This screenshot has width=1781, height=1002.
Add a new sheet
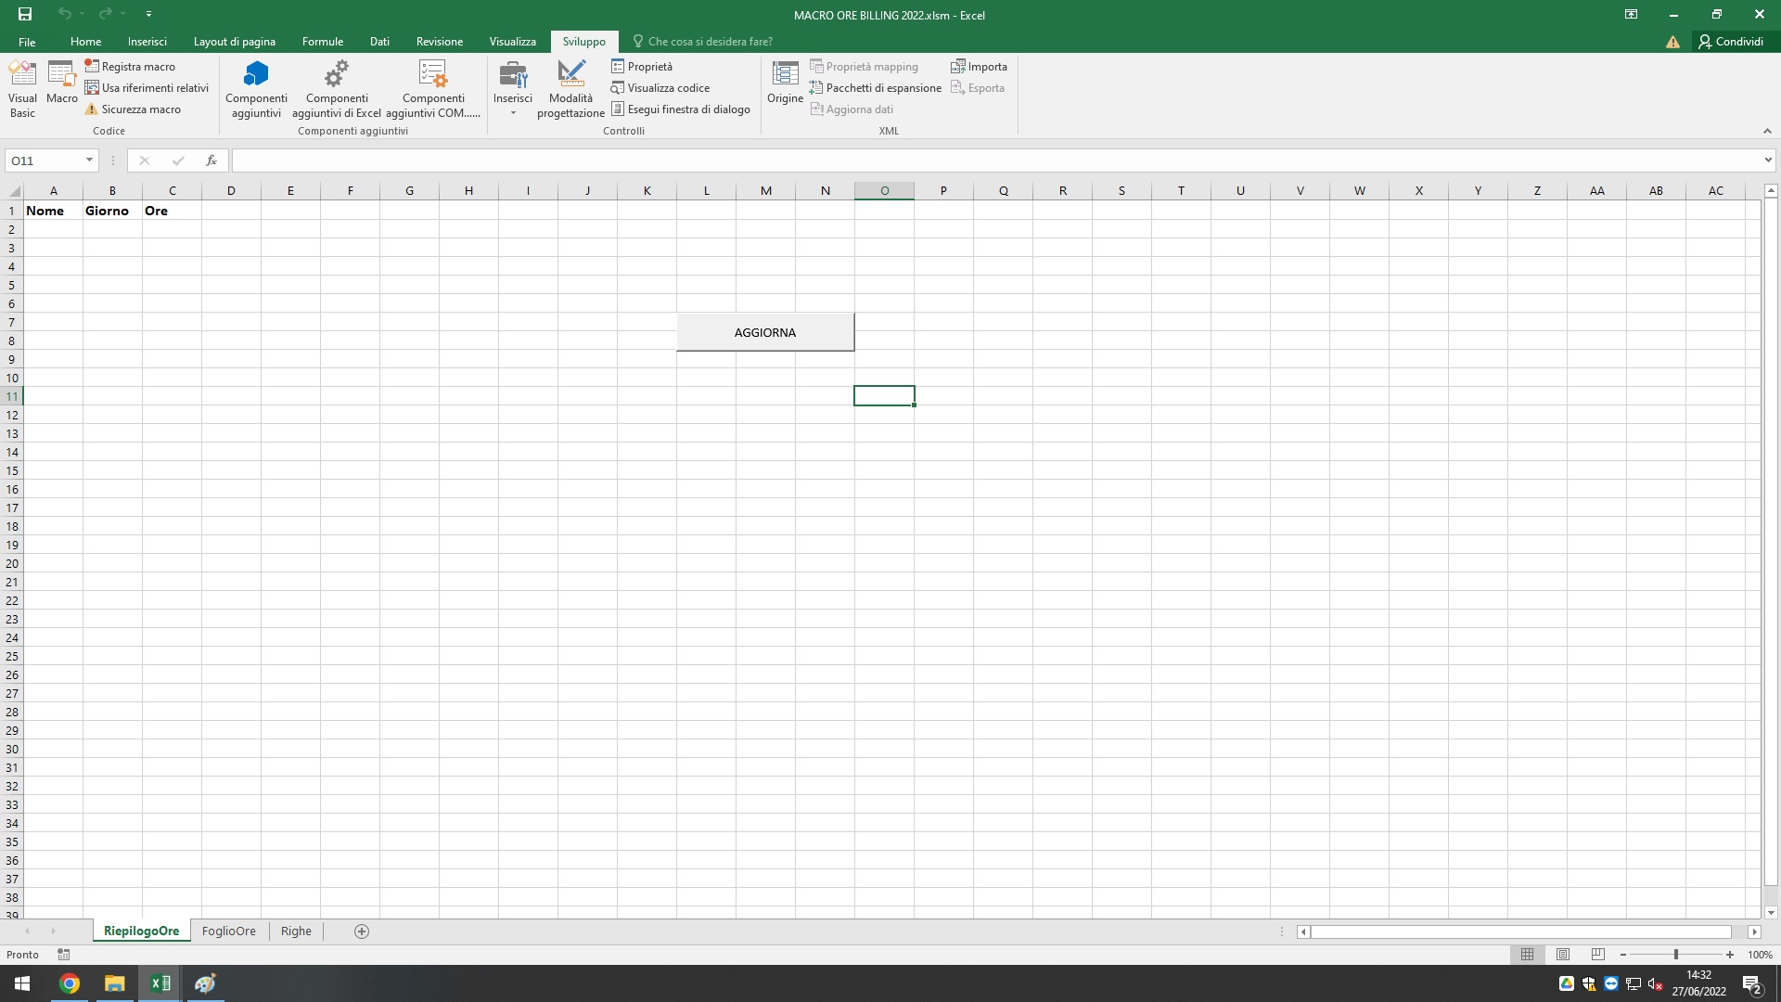point(362,931)
